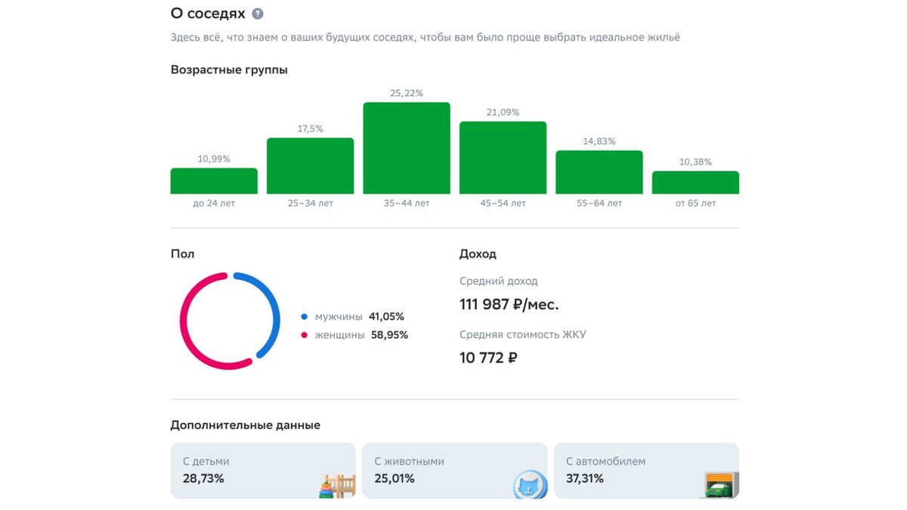Click the мужчины 41,05% legend text
This screenshot has width=907, height=510.
(360, 317)
